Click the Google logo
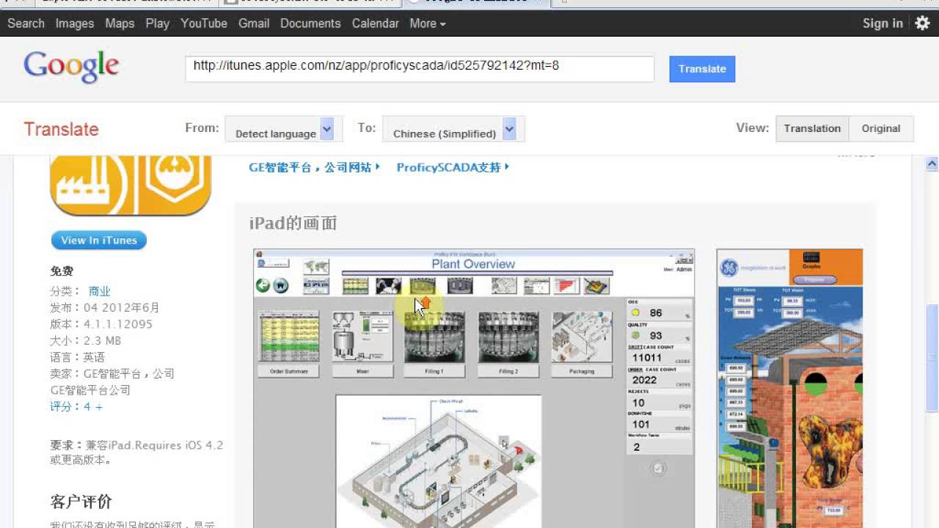Viewport: 939px width, 528px height. click(71, 67)
